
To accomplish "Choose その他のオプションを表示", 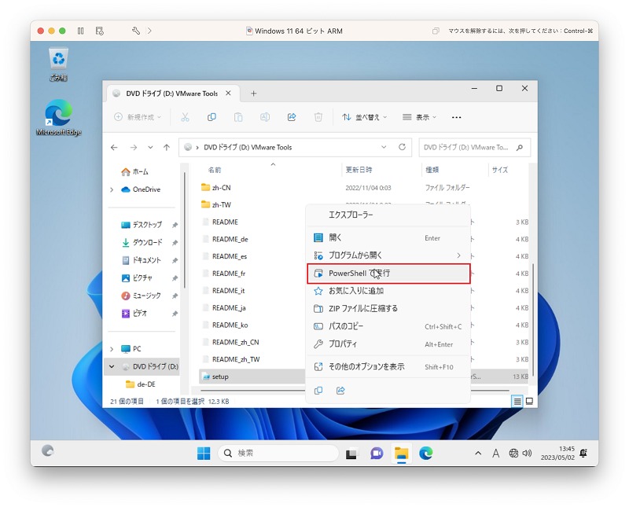I will [x=388, y=366].
